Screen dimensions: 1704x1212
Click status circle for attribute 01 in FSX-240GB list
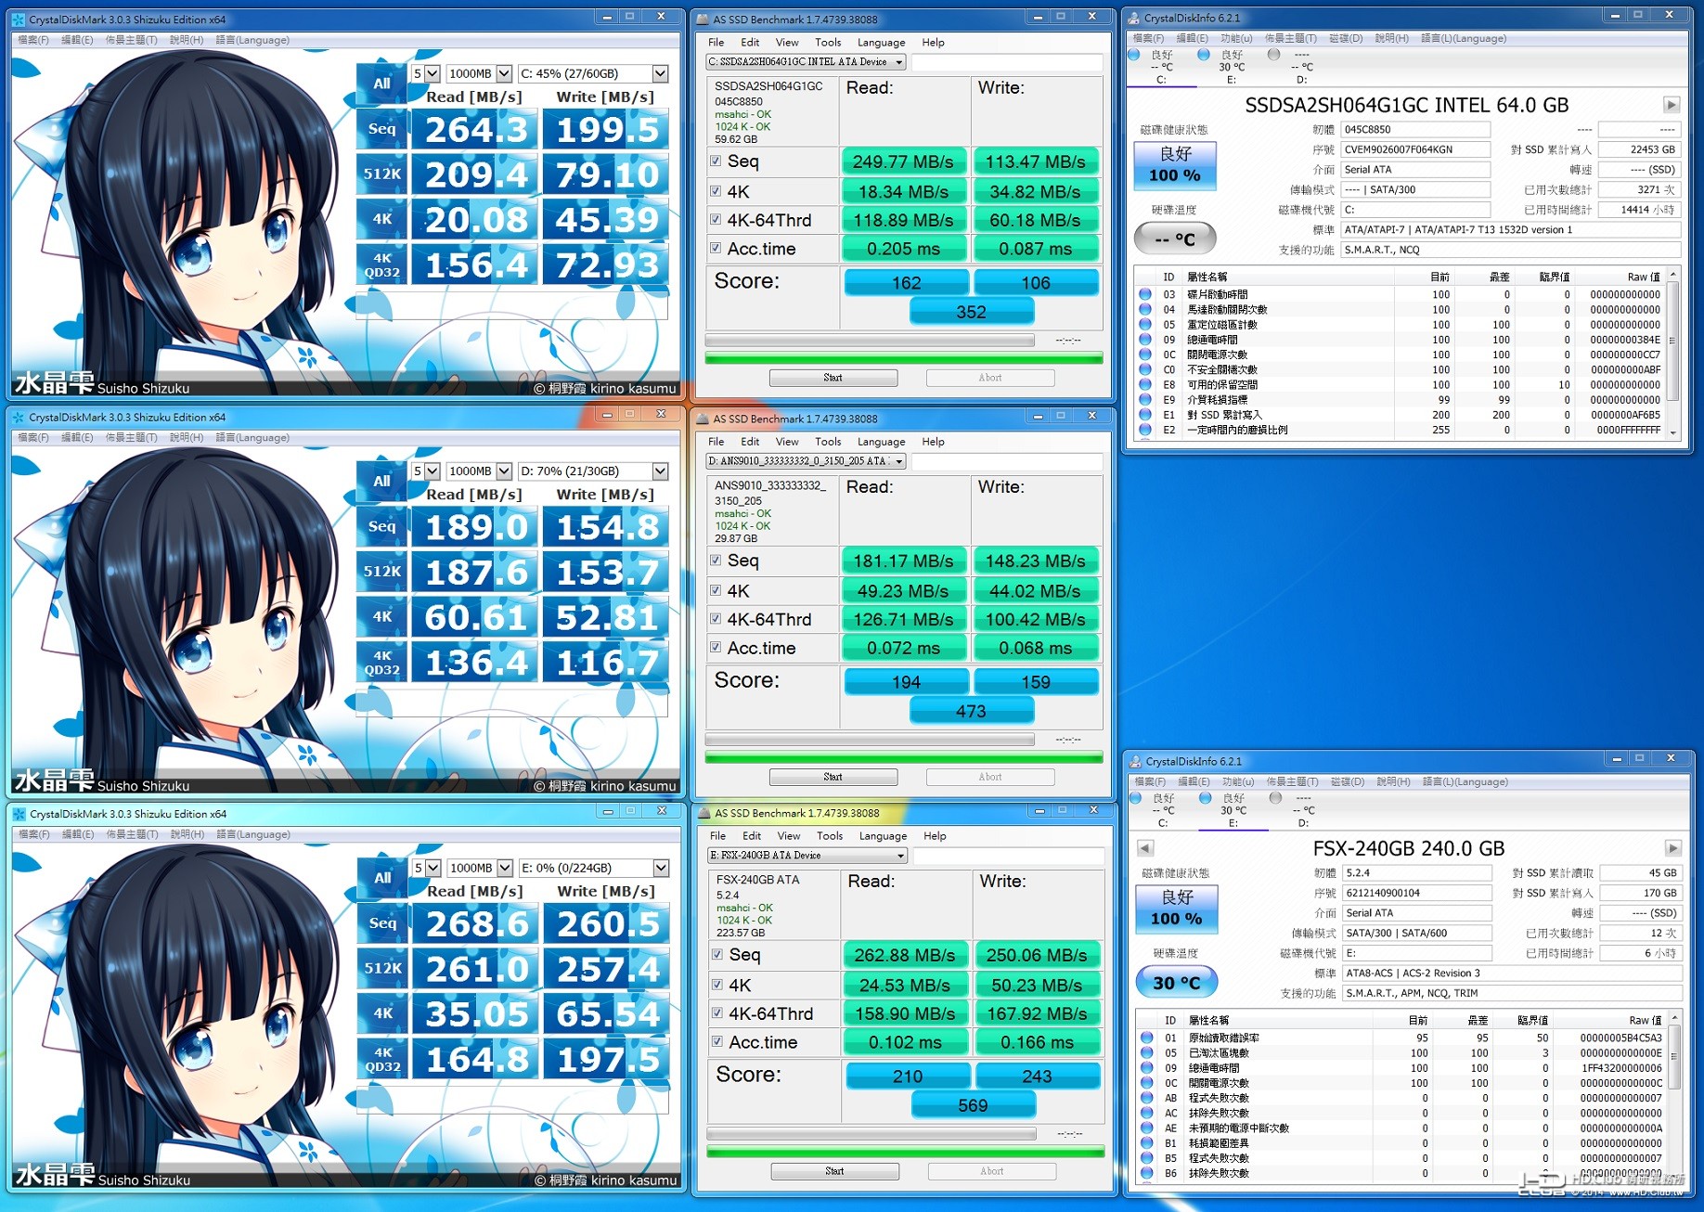point(1147,1038)
